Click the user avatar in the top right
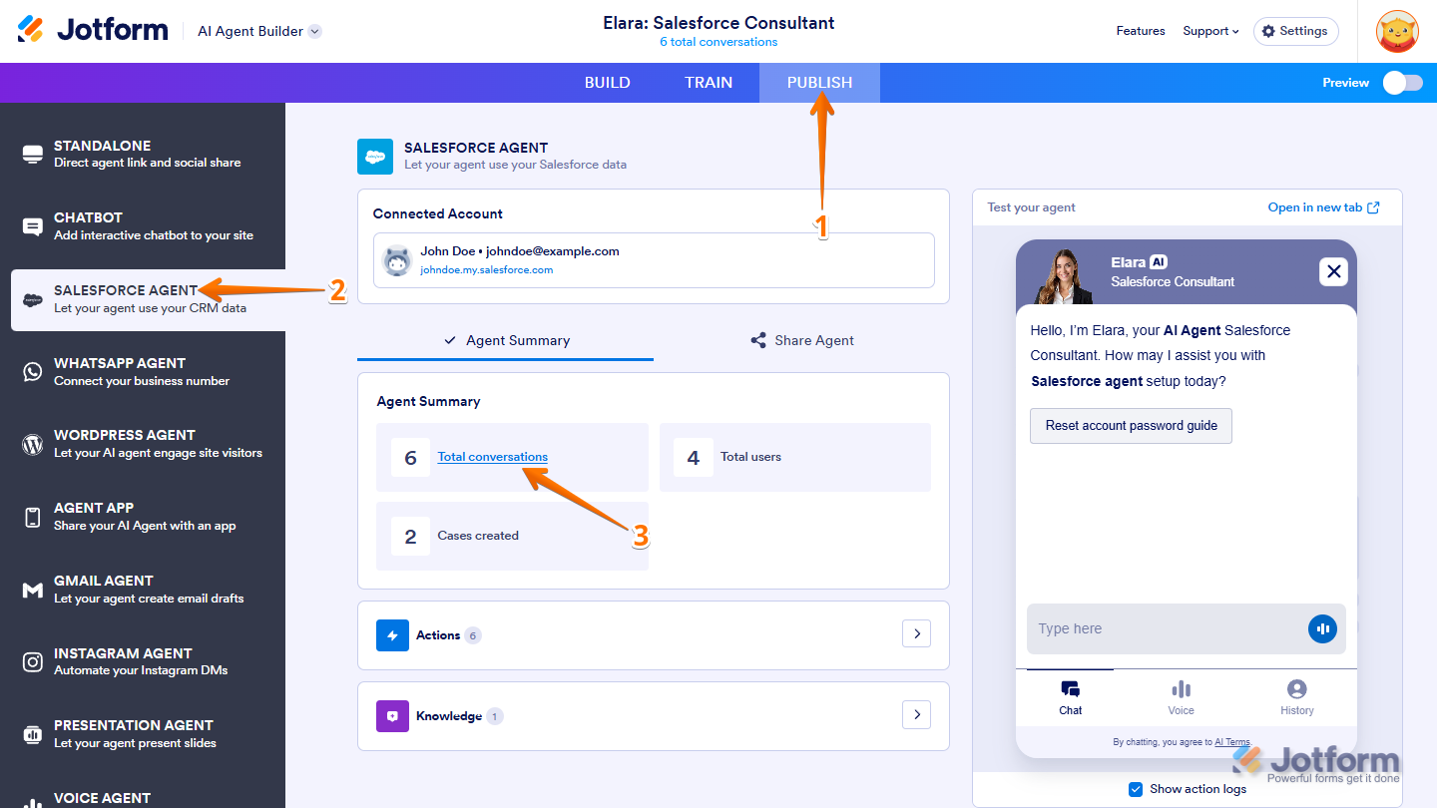The width and height of the screenshot is (1437, 808). point(1397,31)
